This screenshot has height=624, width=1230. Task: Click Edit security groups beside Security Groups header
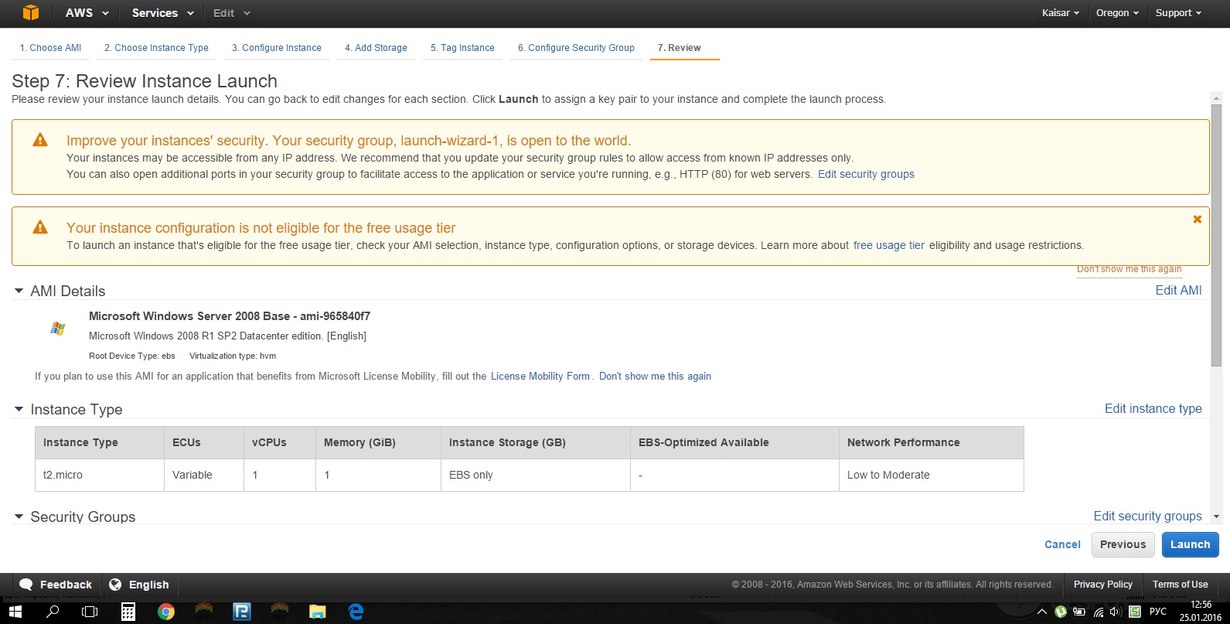click(x=1147, y=517)
